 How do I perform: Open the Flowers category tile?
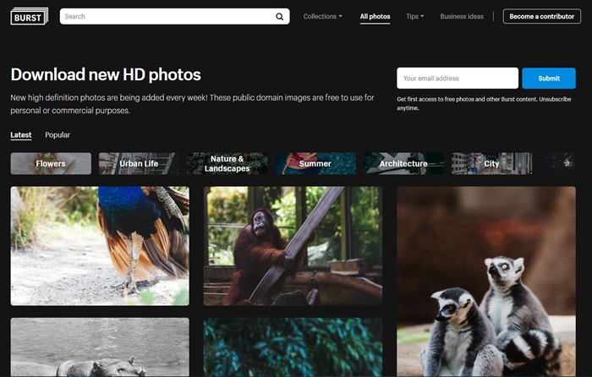tap(51, 163)
